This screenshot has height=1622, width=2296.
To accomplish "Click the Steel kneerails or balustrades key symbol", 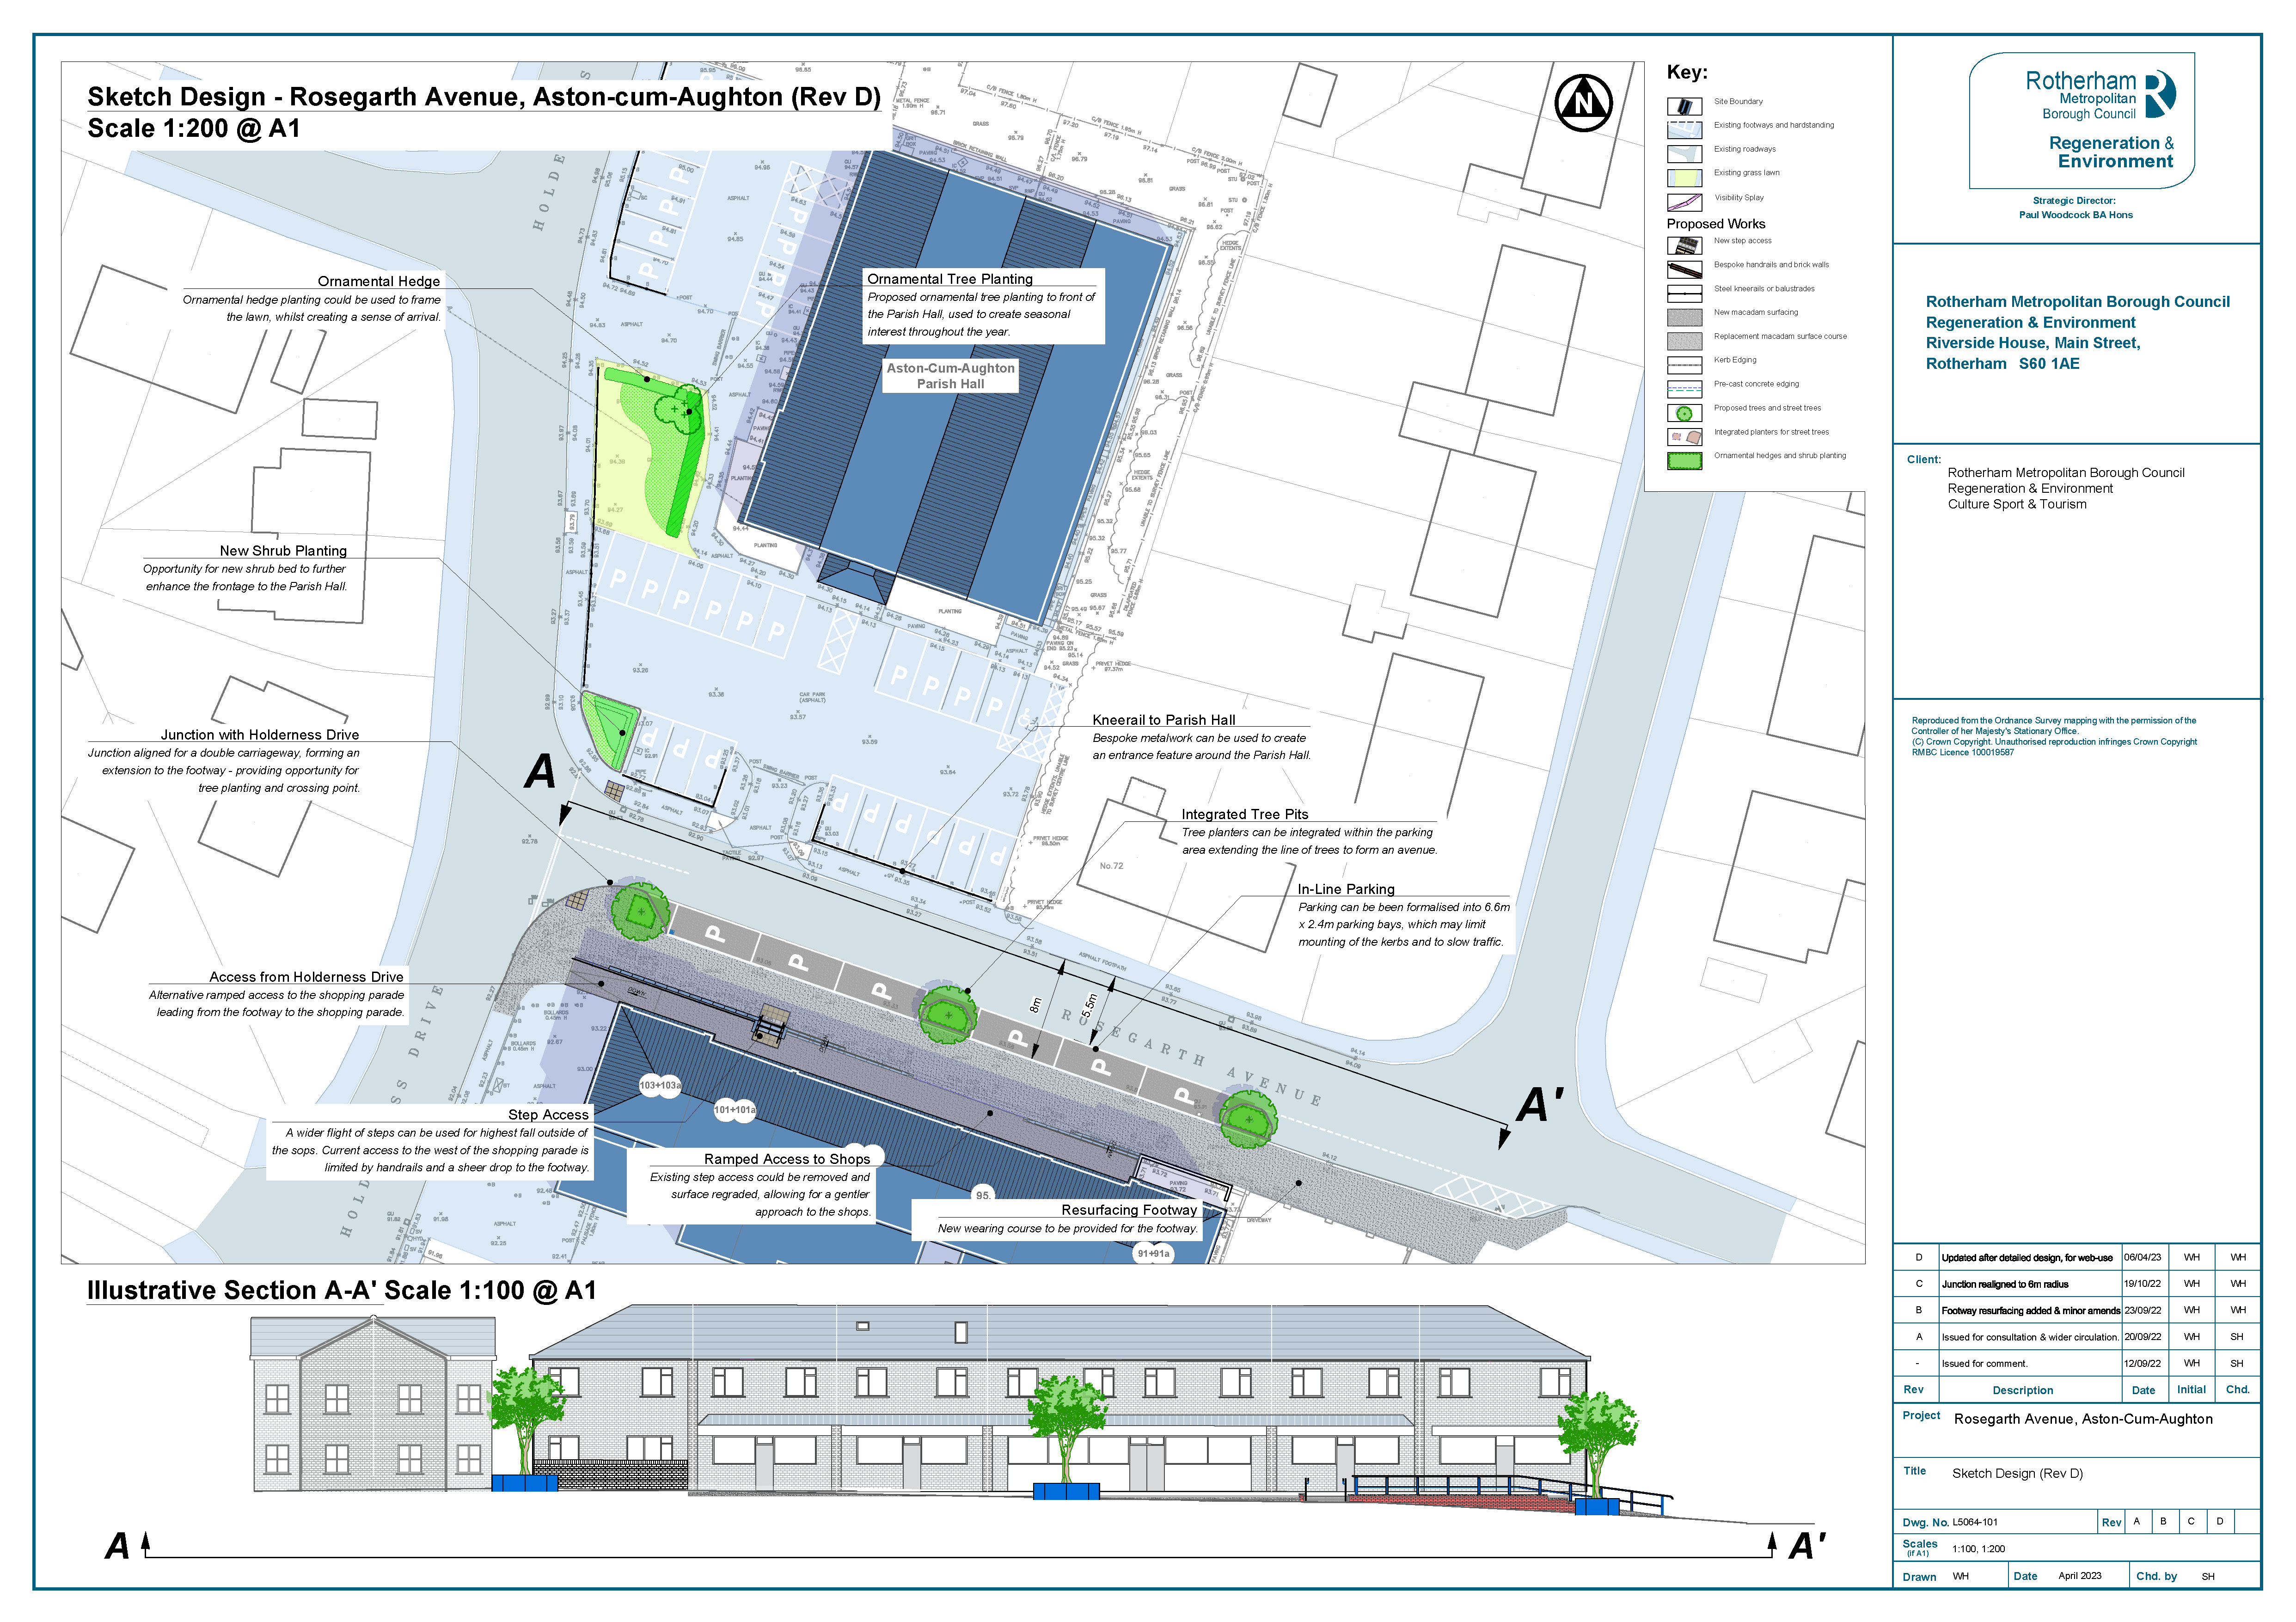I will (x=1684, y=294).
